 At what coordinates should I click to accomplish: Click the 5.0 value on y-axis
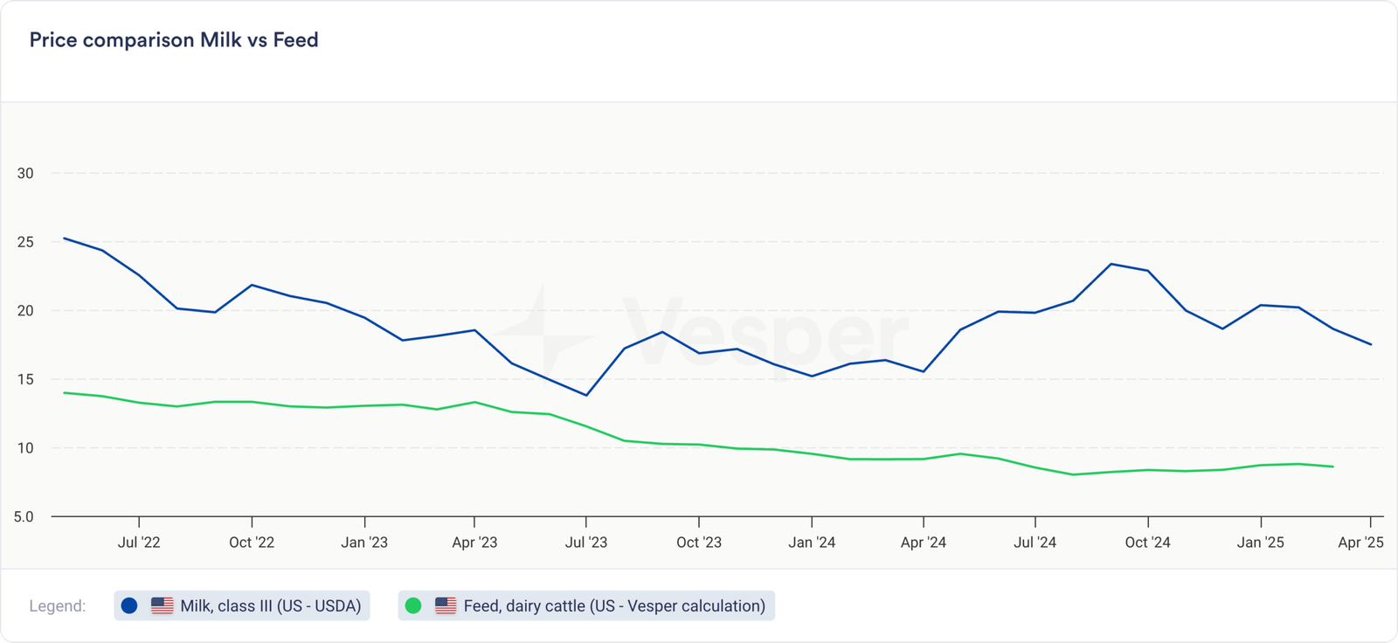point(24,516)
